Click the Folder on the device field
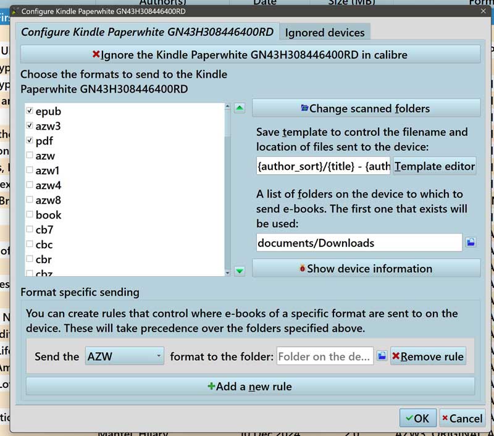 click(325, 356)
